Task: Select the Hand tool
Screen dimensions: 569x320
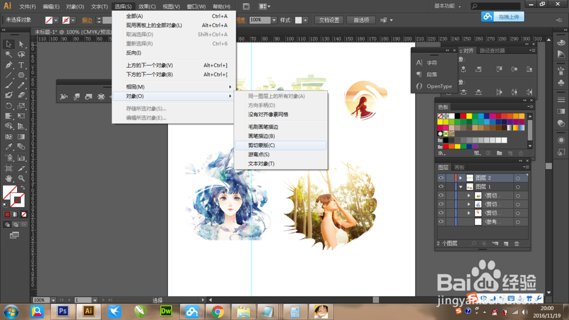Action: (x=9, y=178)
